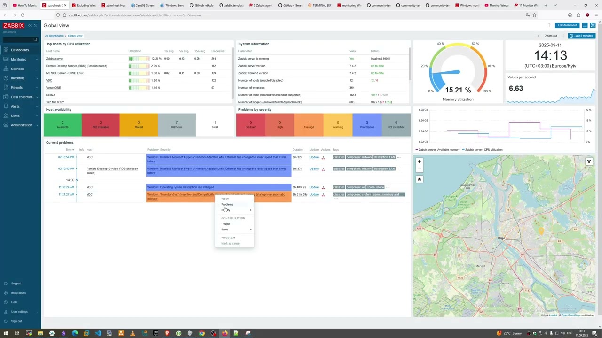Open Support from the sidebar footer
602x338 pixels.
pyautogui.click(x=16, y=284)
